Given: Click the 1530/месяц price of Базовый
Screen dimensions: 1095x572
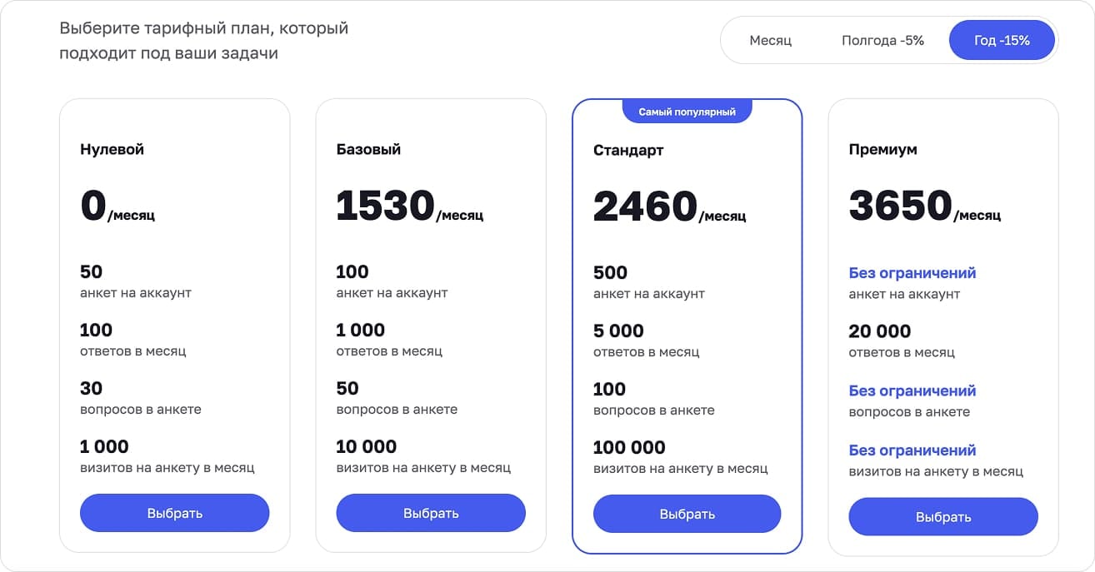Looking at the screenshot, I should coord(408,204).
